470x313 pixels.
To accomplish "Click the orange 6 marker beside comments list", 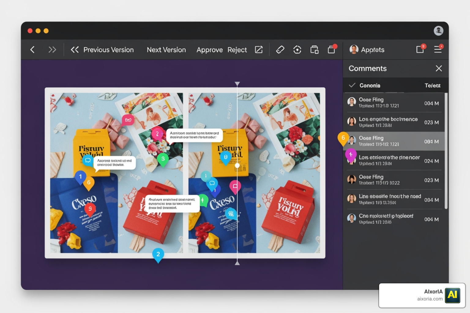I will (x=343, y=138).
